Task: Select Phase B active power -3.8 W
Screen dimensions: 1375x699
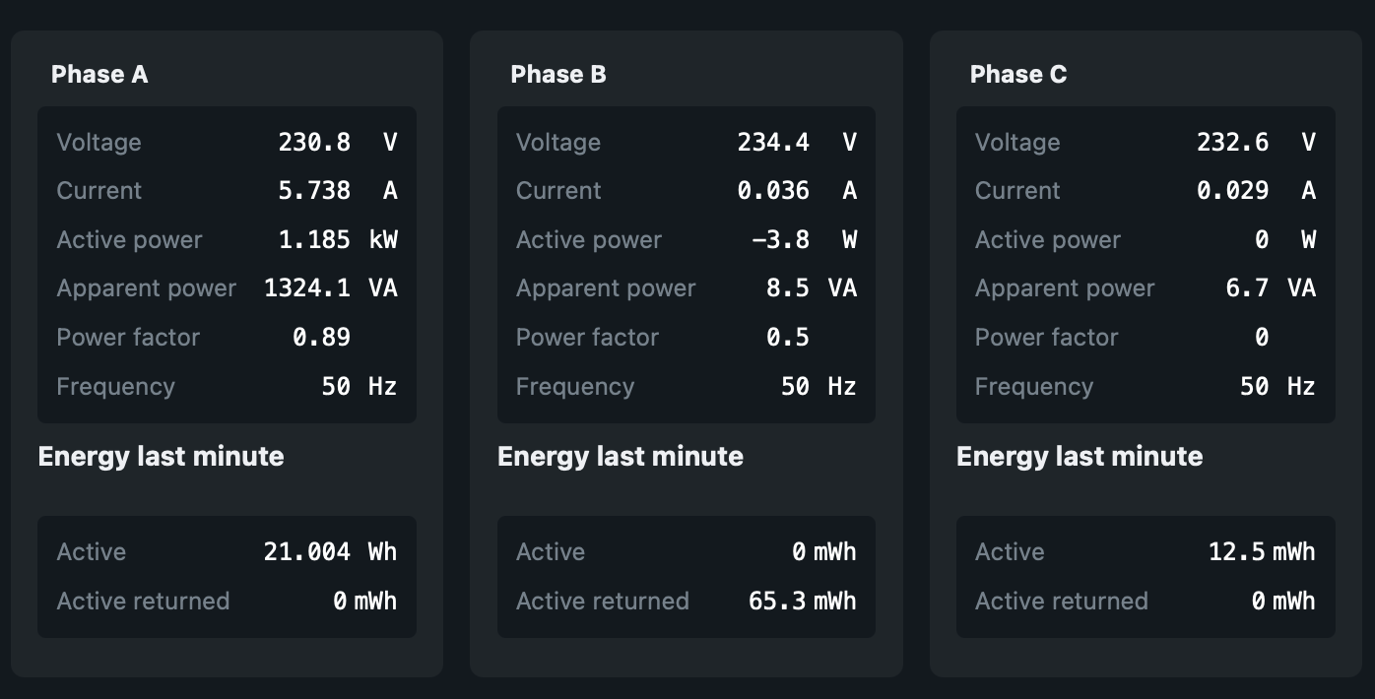Action: pos(780,239)
